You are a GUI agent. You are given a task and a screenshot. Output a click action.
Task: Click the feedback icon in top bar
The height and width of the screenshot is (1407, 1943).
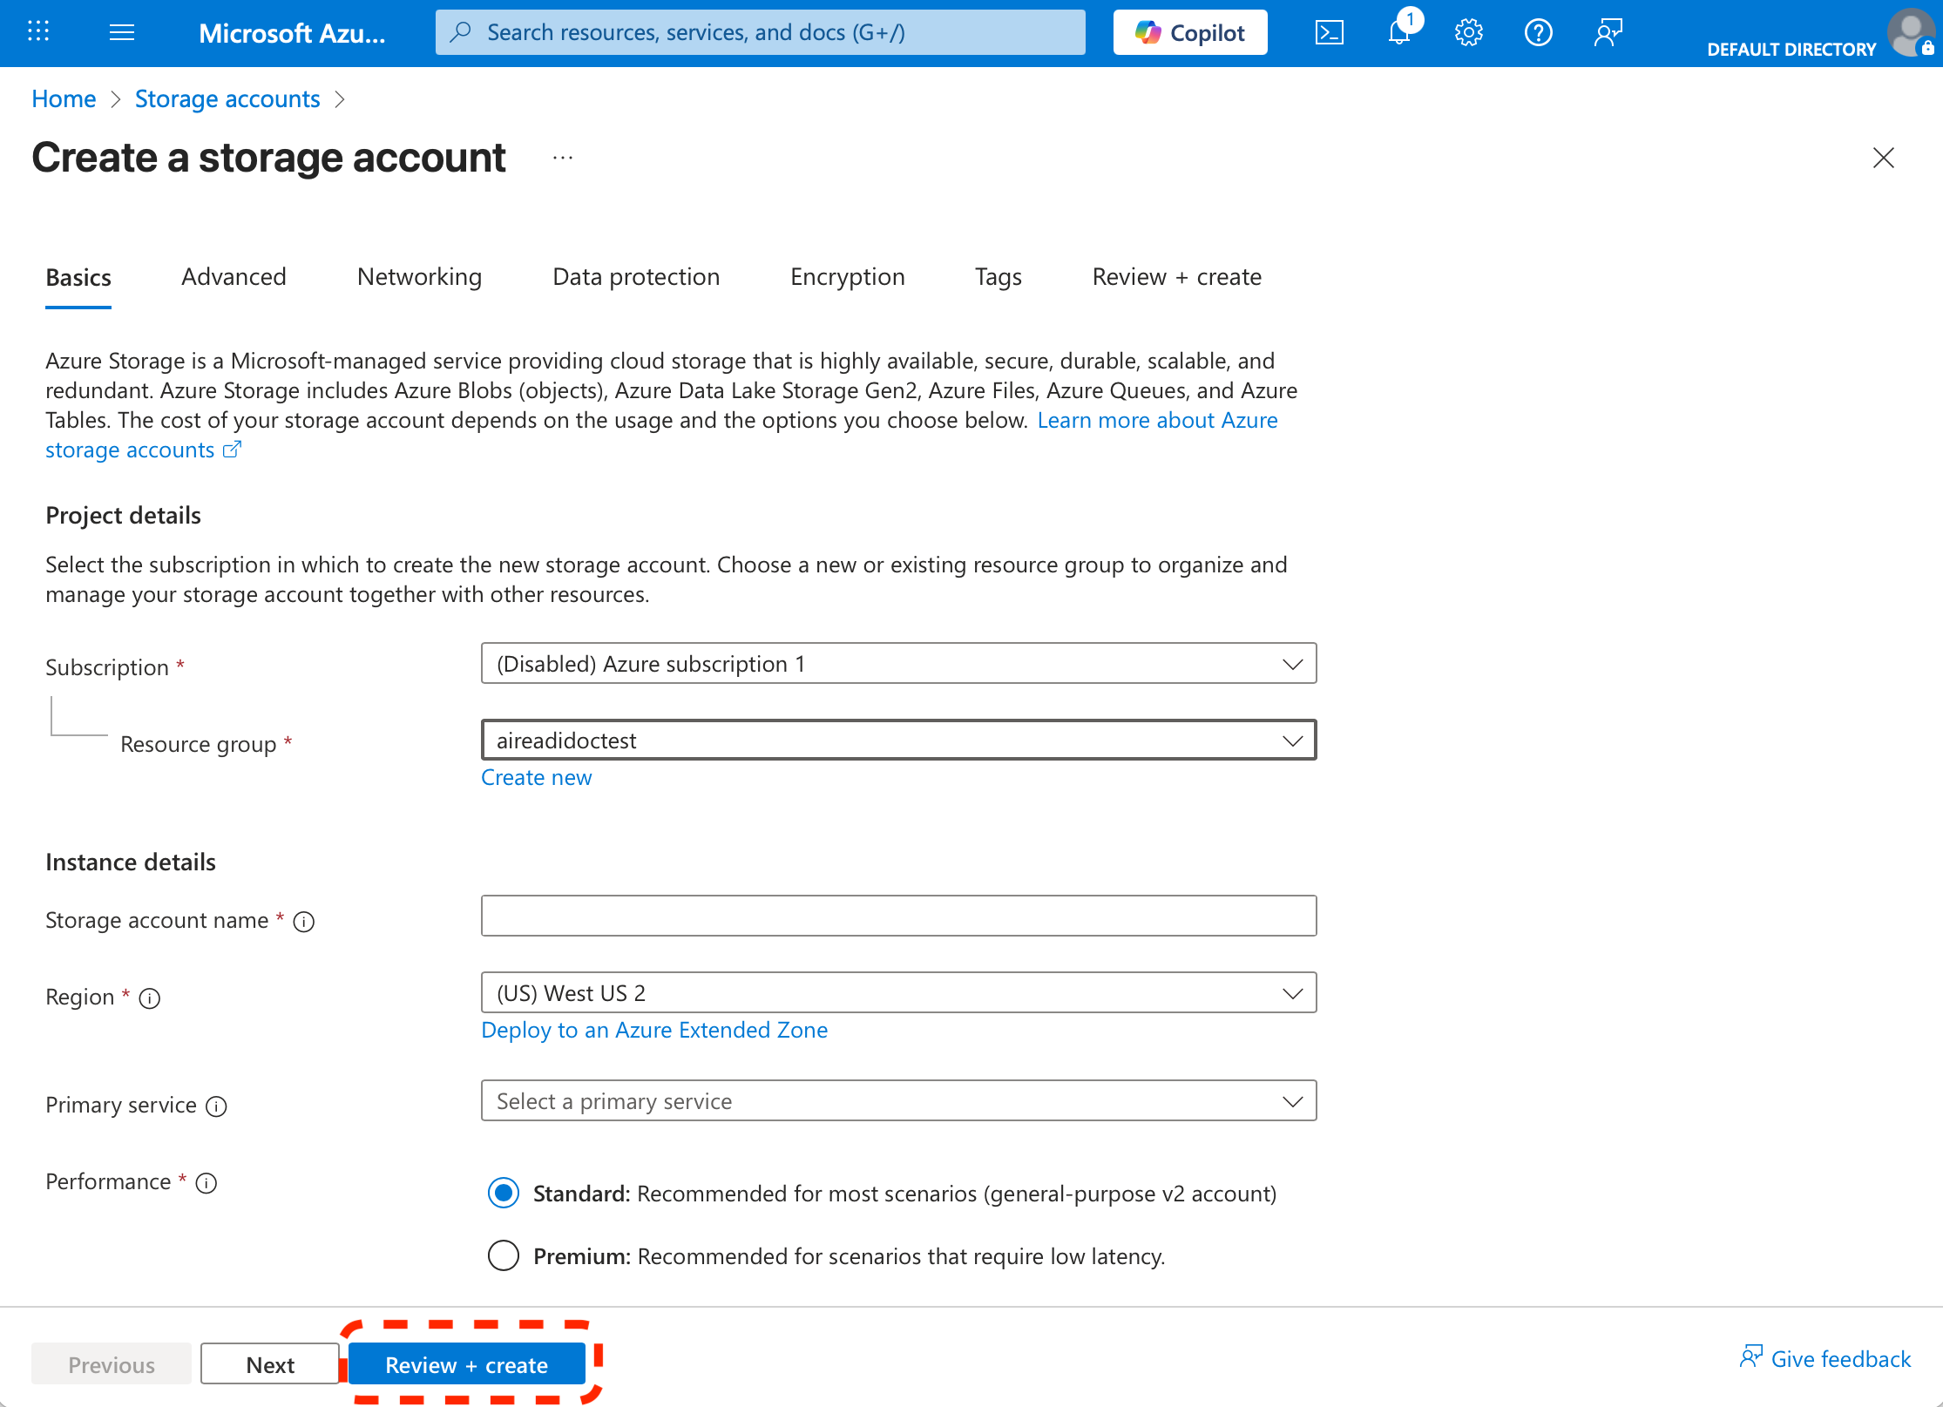(x=1608, y=33)
